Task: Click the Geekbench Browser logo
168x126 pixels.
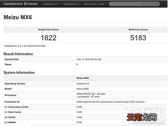Action: 21,4
